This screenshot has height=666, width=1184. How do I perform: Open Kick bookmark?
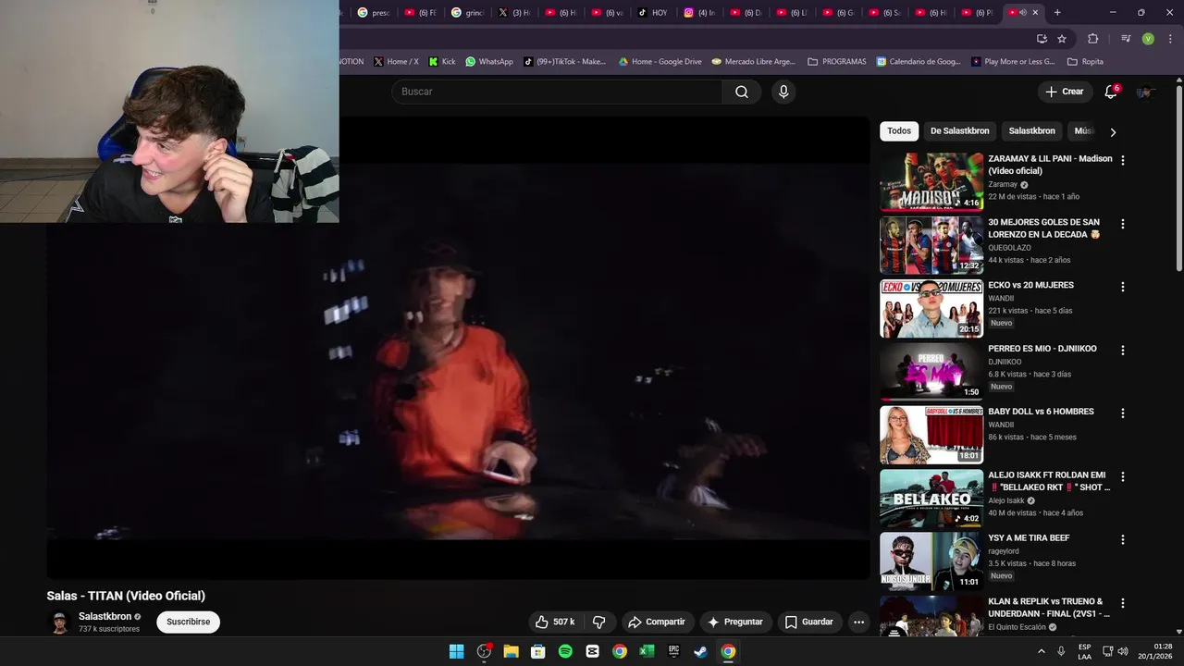(441, 62)
